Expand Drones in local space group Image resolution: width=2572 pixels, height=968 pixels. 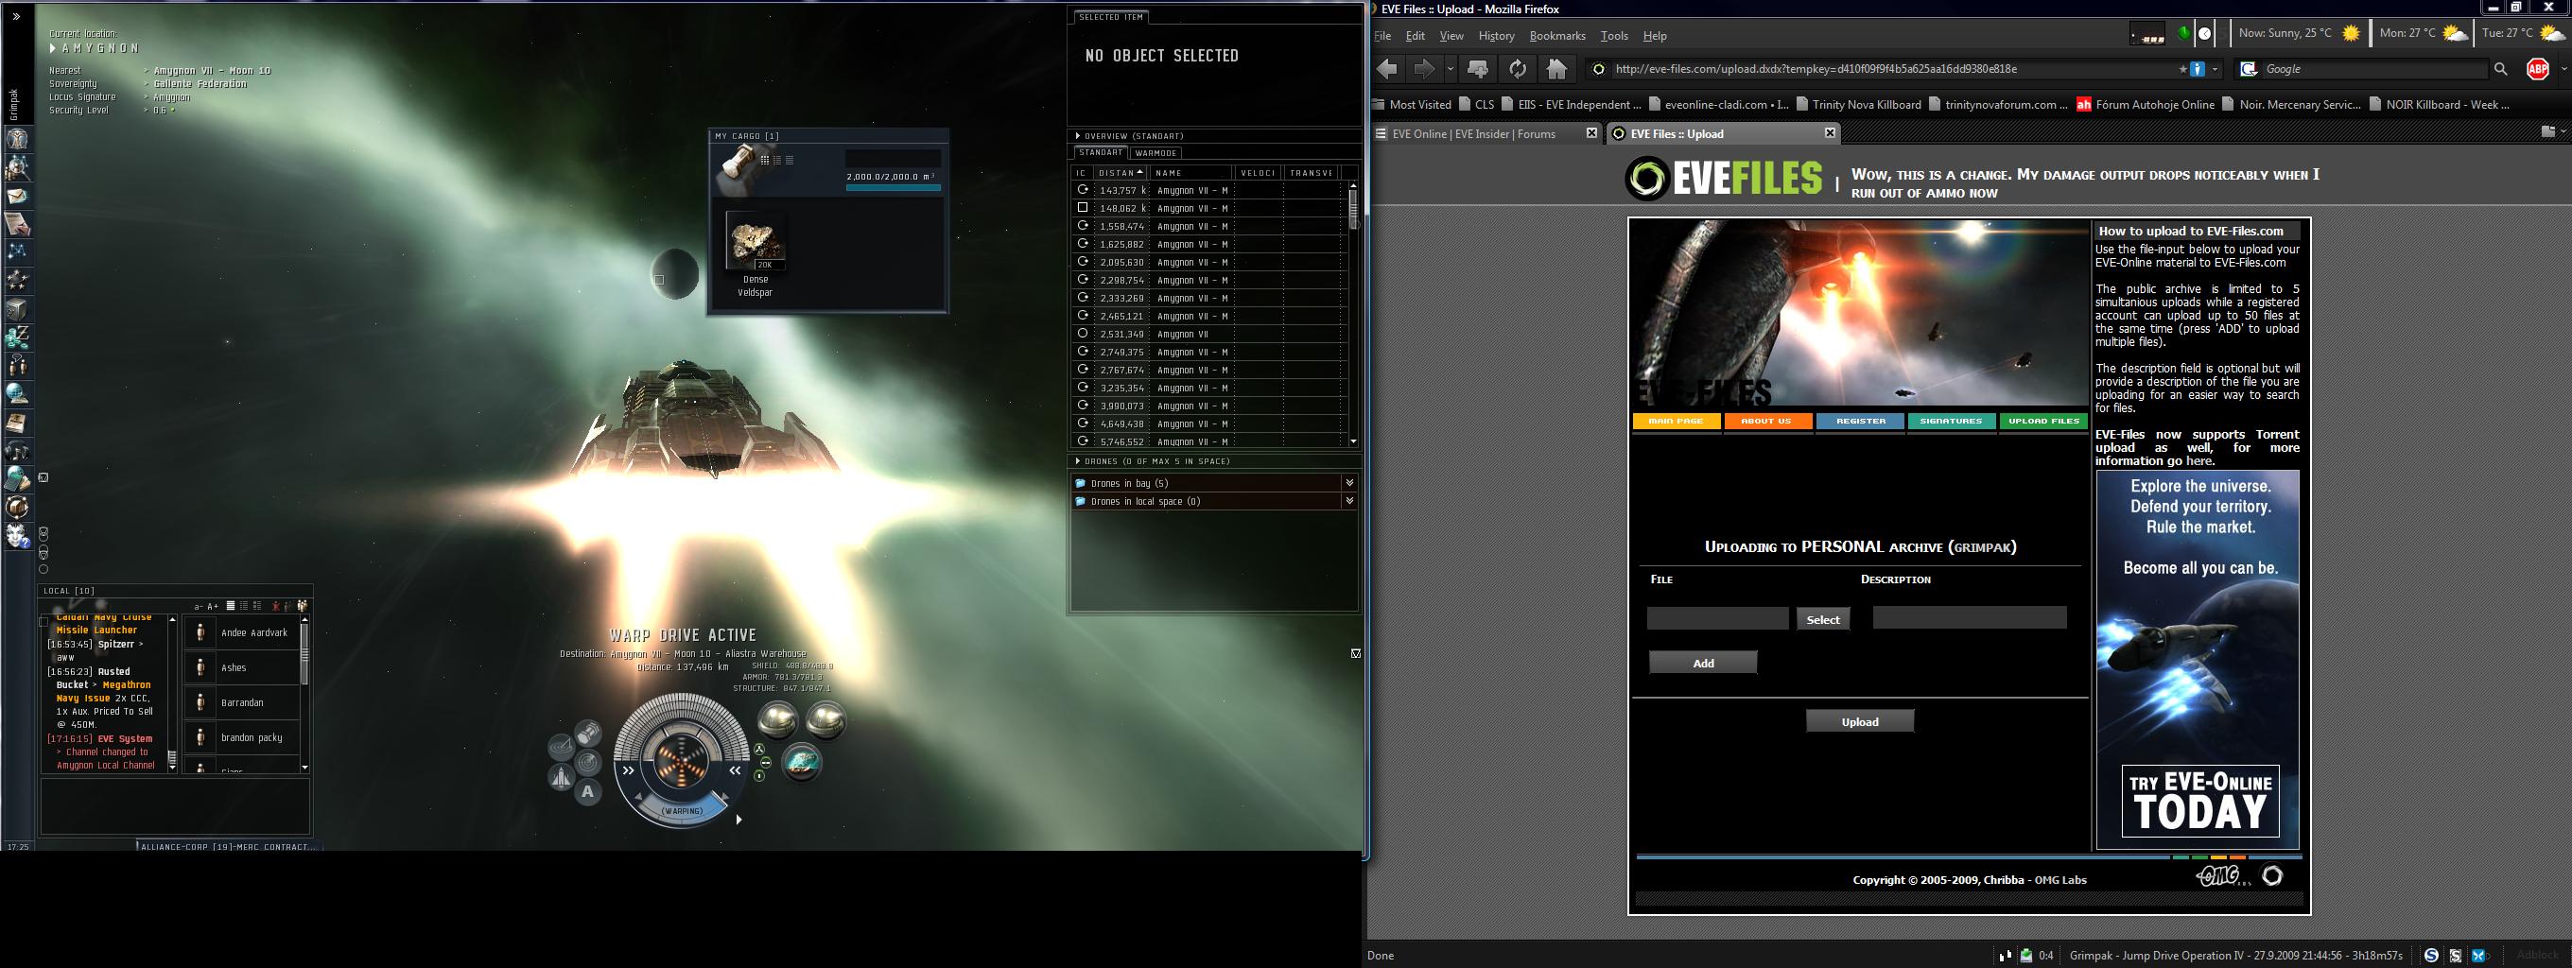(1349, 501)
